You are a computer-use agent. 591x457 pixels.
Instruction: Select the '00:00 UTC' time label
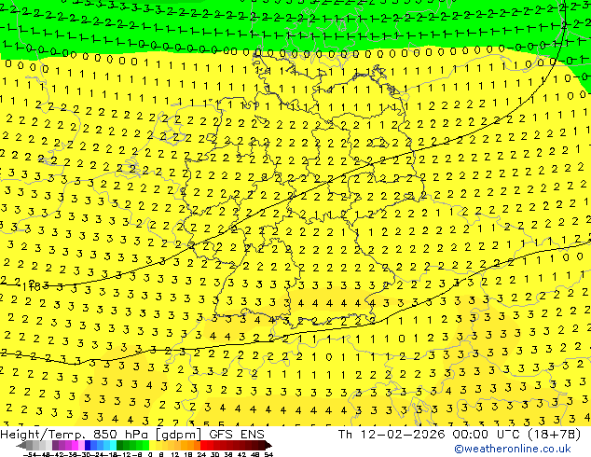click(x=488, y=435)
